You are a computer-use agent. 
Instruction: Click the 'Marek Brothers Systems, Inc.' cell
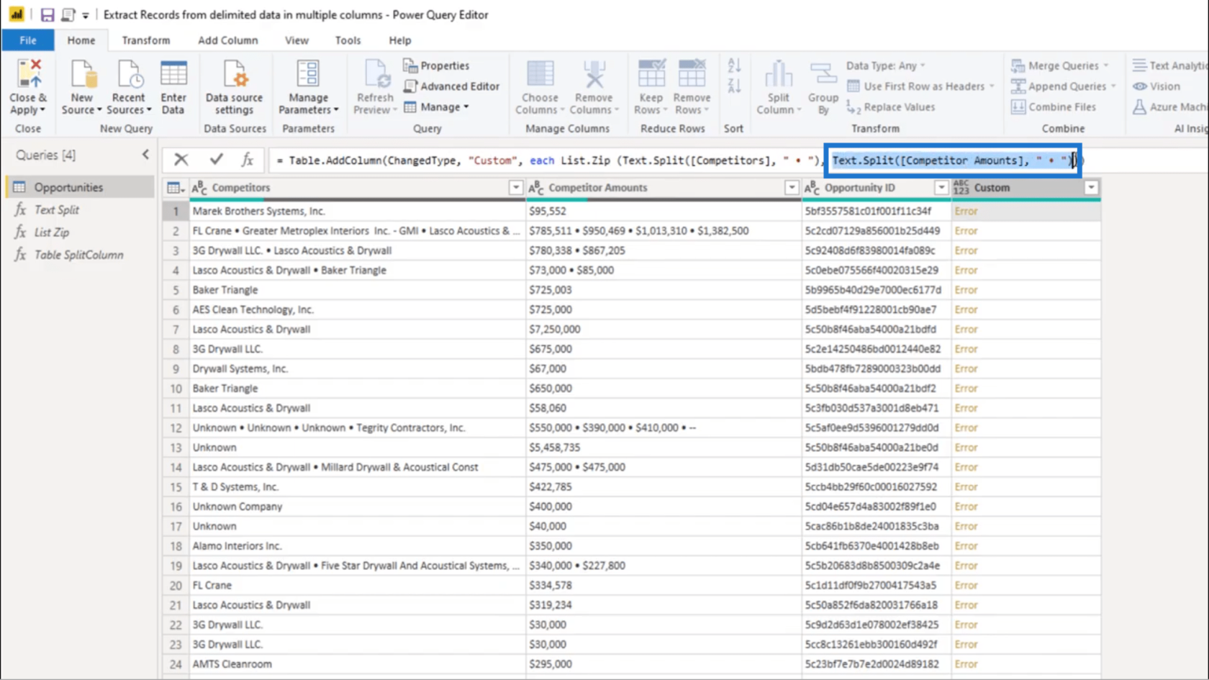[x=357, y=211]
